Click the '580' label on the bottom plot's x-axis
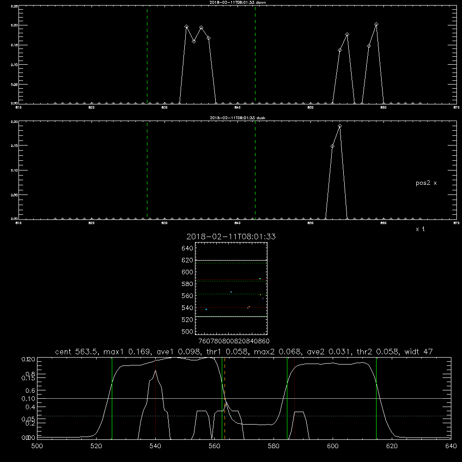The image size is (462, 462). coord(274,446)
